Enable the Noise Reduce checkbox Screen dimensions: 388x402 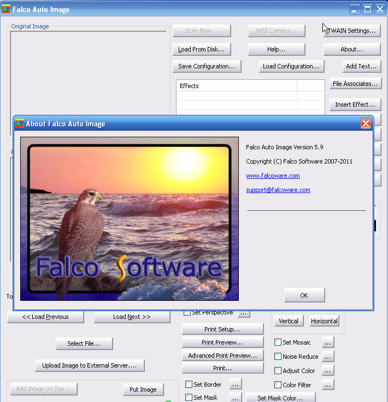(278, 357)
